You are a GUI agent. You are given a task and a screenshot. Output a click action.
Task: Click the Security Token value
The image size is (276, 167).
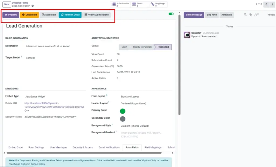(x=50, y=117)
